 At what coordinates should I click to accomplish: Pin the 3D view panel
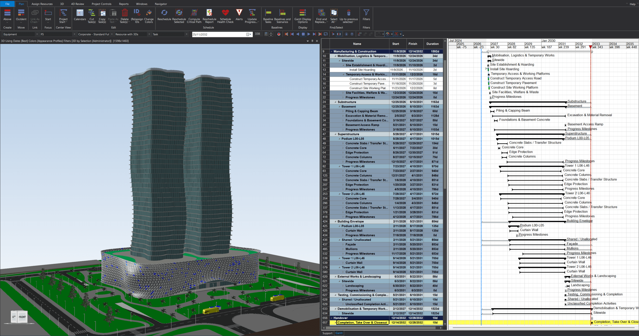[312, 41]
